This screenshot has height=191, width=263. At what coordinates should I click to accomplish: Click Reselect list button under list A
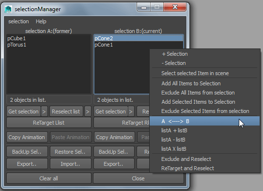[x=66, y=111]
